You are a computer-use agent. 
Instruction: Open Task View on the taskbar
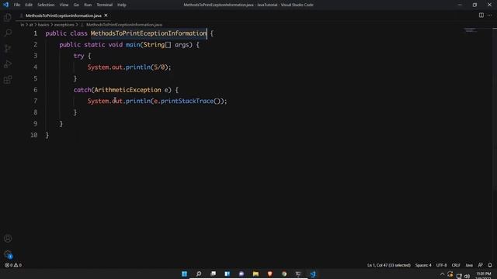click(213, 274)
